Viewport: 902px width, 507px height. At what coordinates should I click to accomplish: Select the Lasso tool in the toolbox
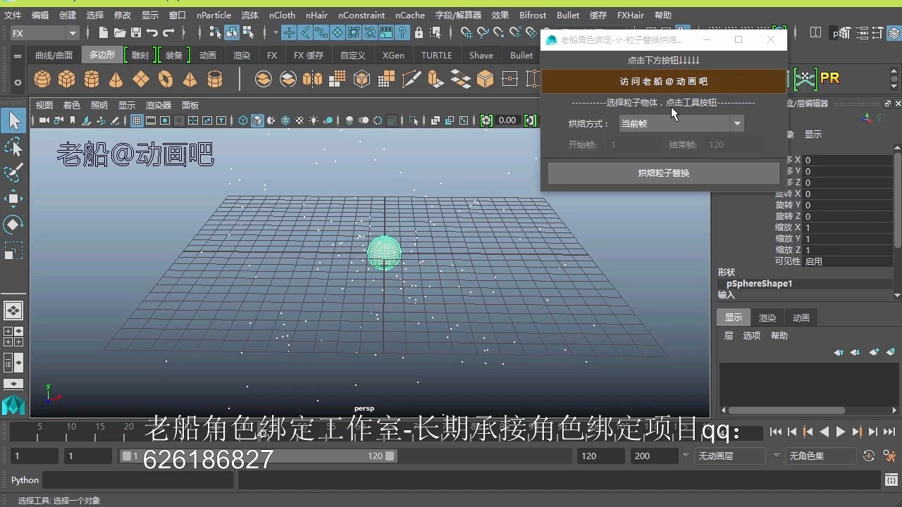point(14,146)
